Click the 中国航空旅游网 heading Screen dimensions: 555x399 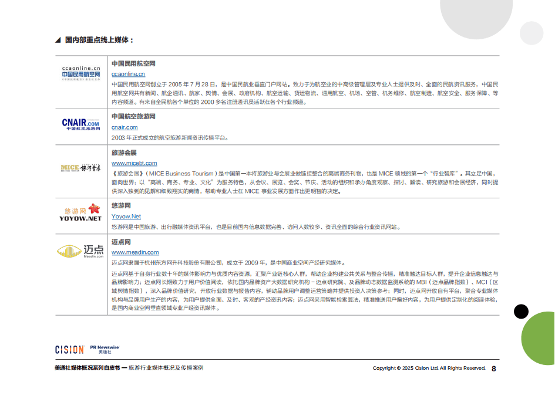(133, 117)
